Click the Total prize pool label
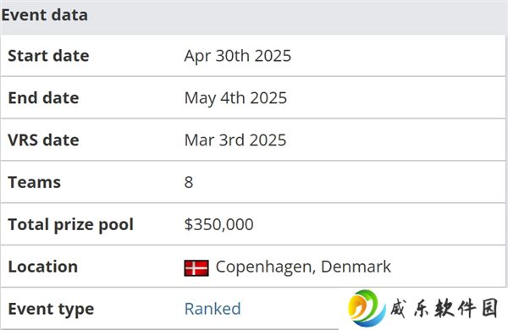This screenshot has height=330, width=508. coord(70,225)
